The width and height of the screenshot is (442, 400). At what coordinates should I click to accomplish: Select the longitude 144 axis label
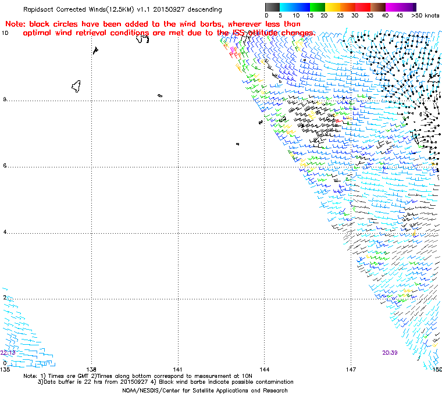click(264, 369)
